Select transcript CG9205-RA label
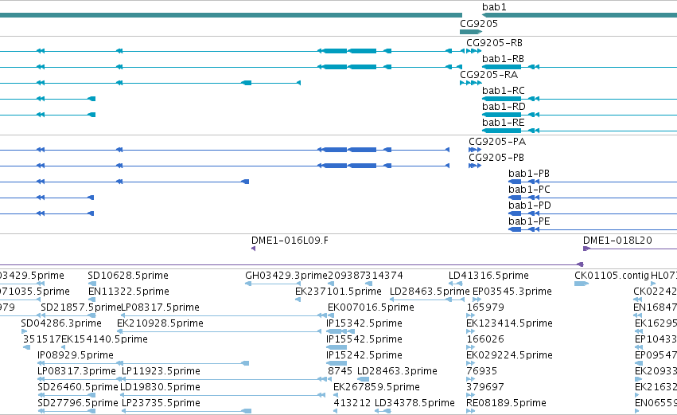Viewport: 677px width, 415px height. [488, 75]
